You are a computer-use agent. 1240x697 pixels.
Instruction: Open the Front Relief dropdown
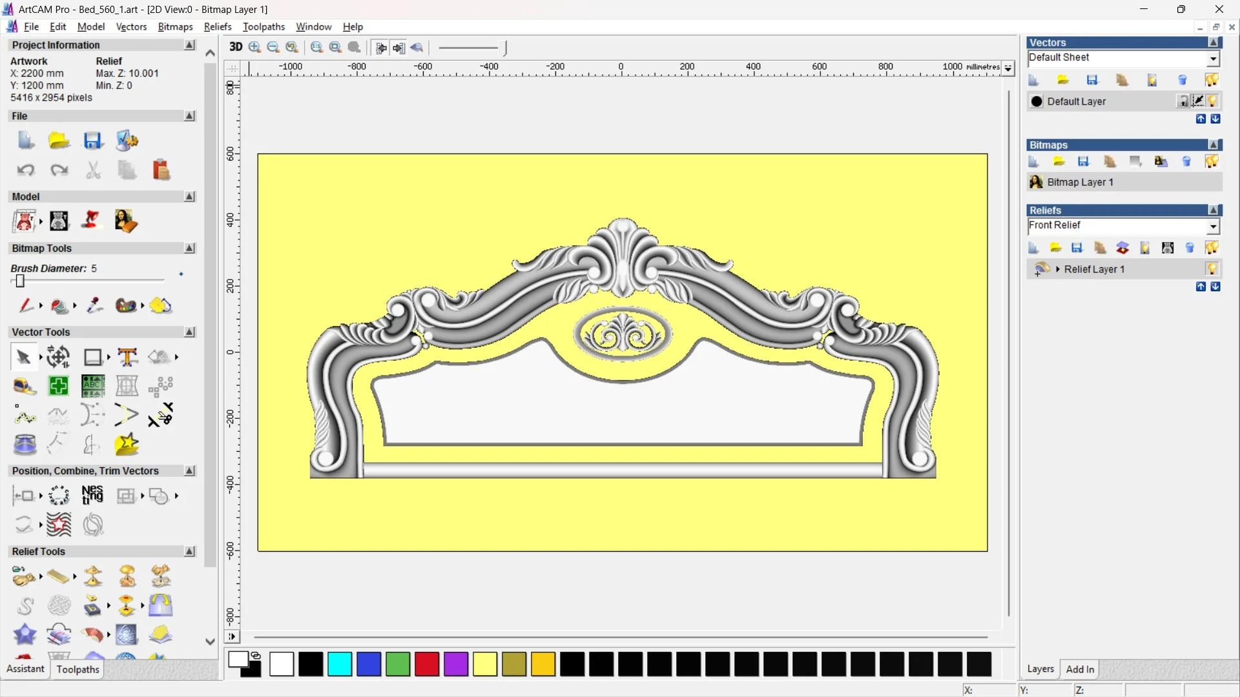pos(1213,226)
